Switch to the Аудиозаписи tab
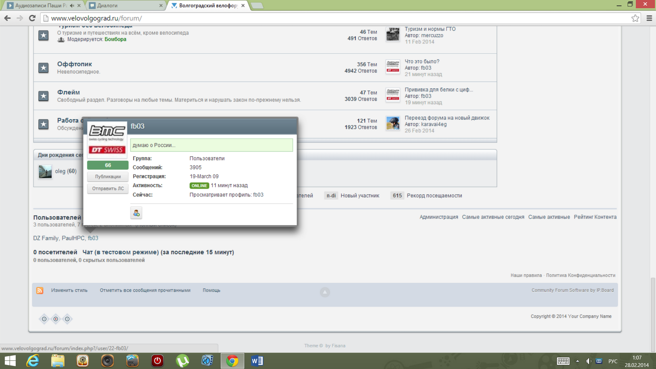The image size is (656, 369). (41, 6)
